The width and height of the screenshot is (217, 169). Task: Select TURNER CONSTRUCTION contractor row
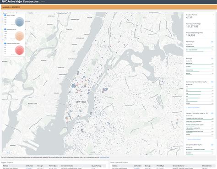click(x=200, y=125)
